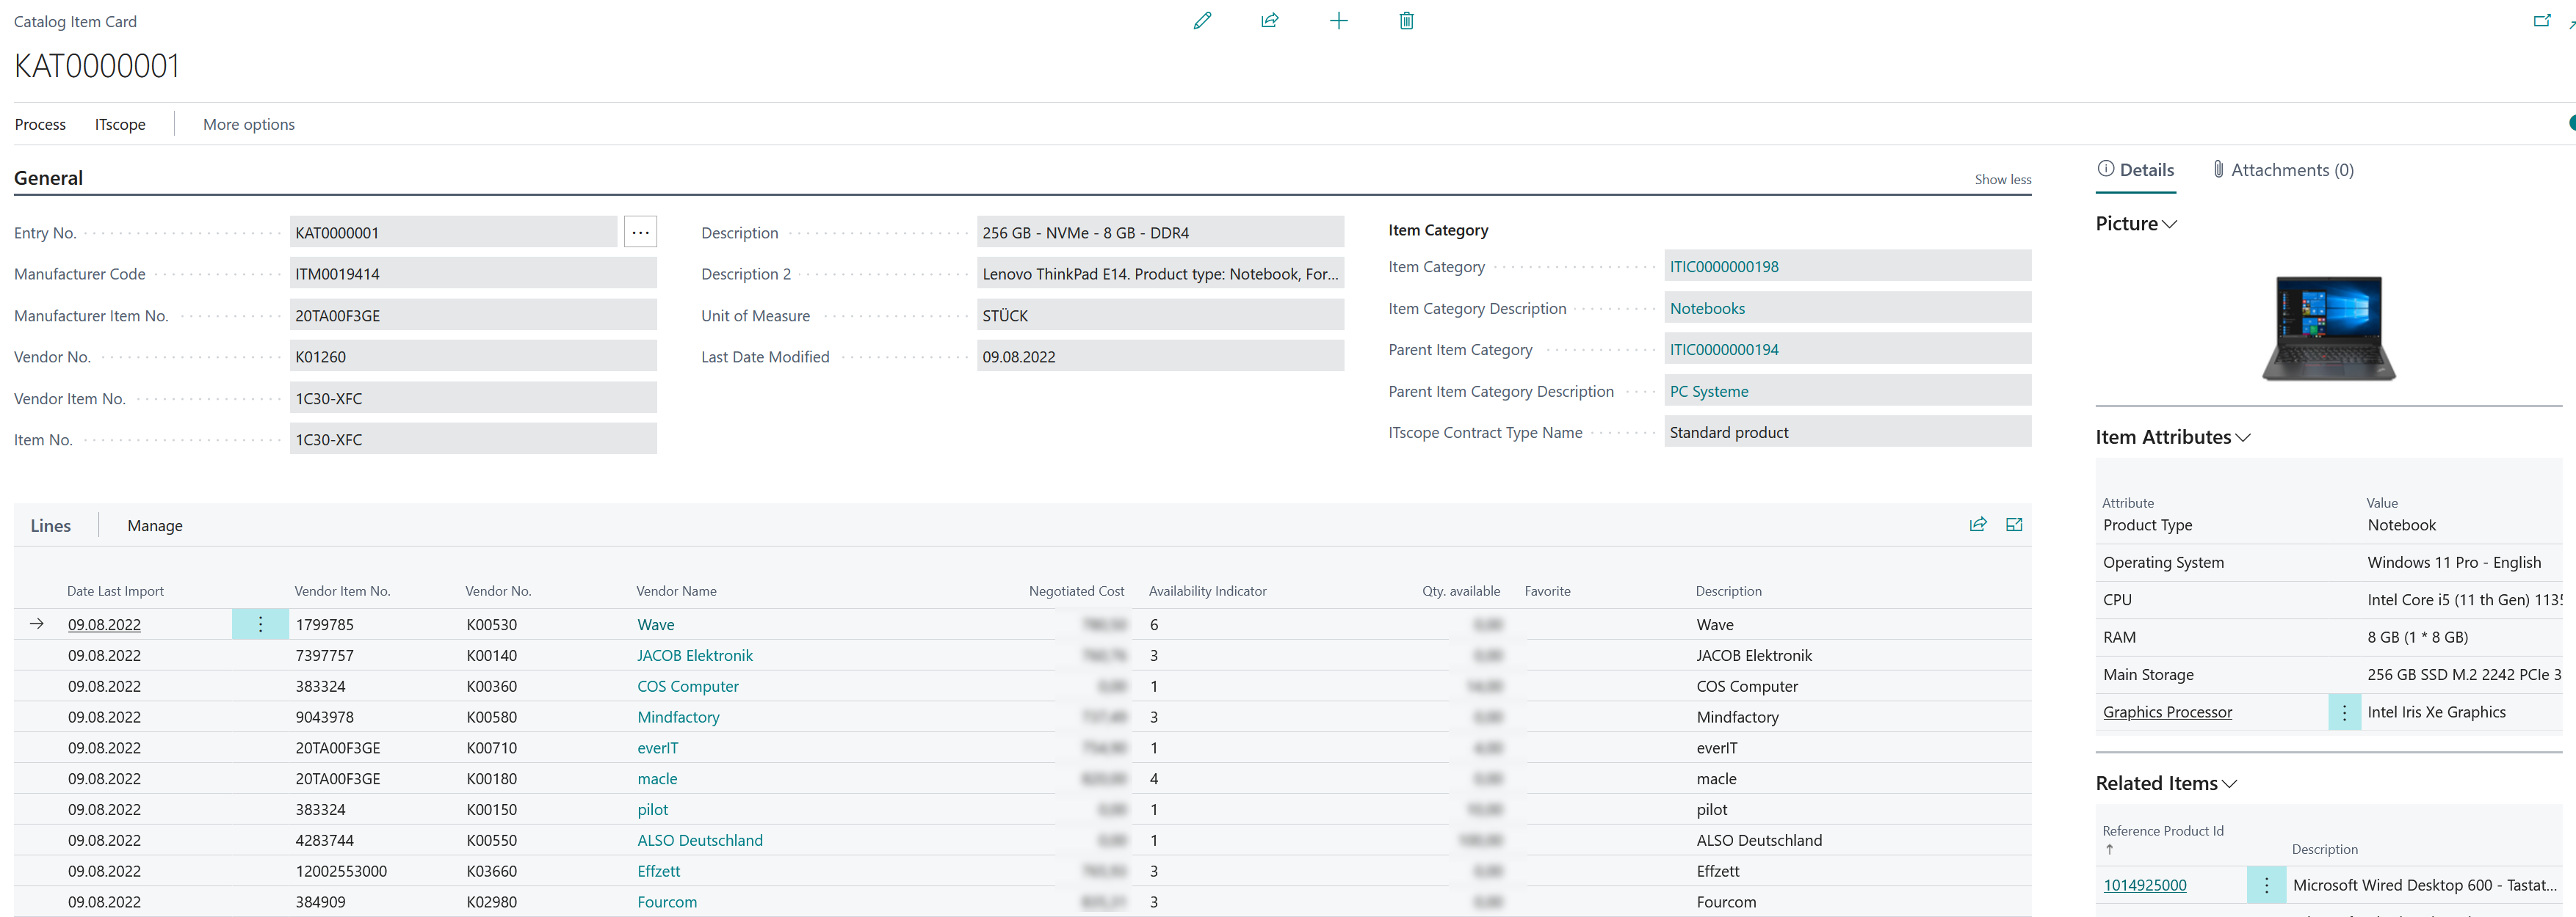The width and height of the screenshot is (2576, 917).
Task: Click share icon in Lines section
Action: (x=1977, y=525)
